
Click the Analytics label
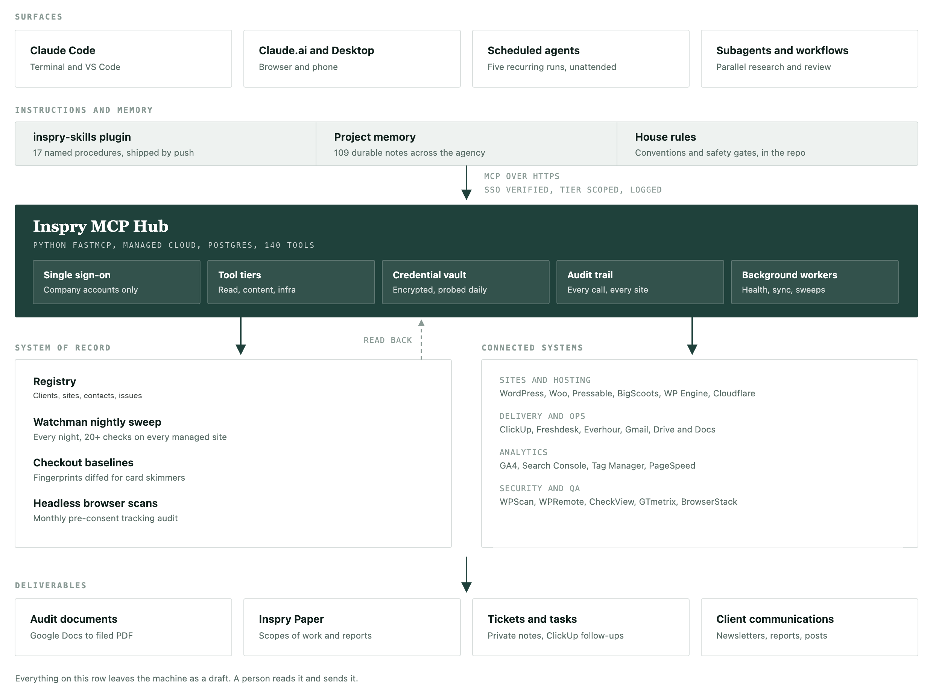[523, 452]
